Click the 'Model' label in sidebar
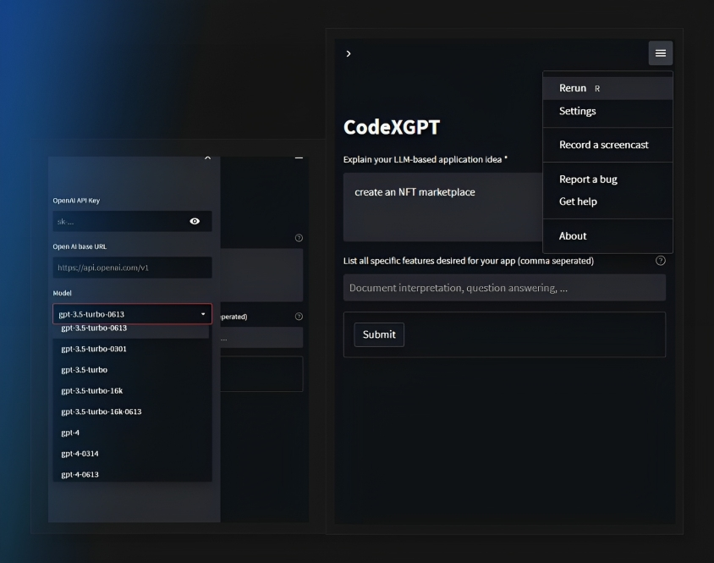This screenshot has width=714, height=563. point(62,293)
